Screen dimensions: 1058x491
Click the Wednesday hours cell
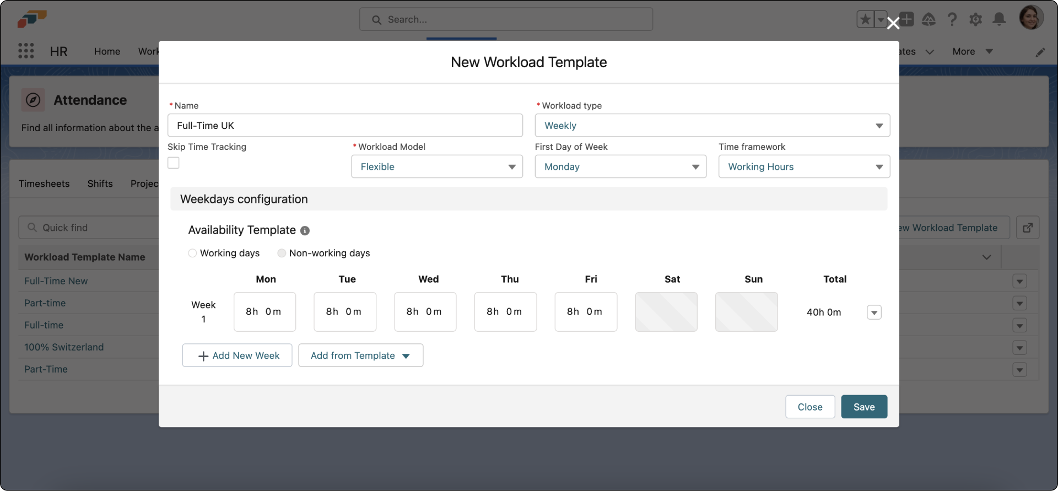425,312
